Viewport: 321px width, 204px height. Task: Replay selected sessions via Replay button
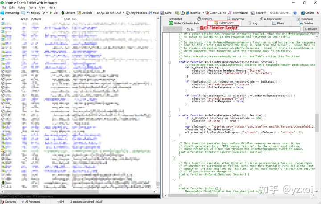tap(33, 12)
